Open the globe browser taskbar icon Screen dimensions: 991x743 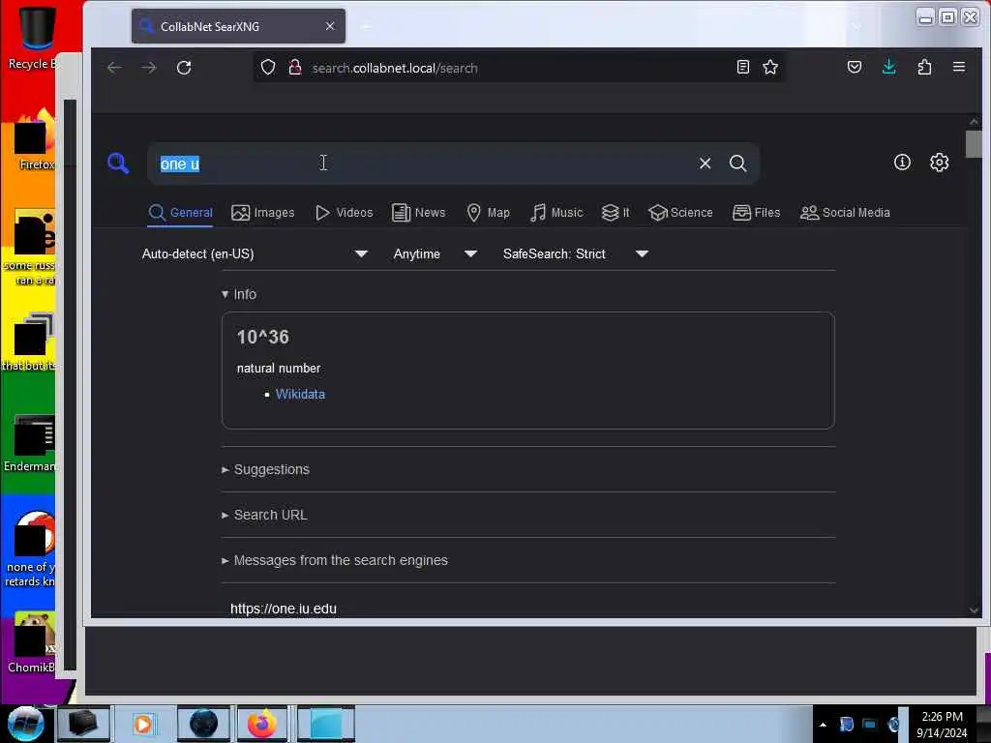click(203, 724)
